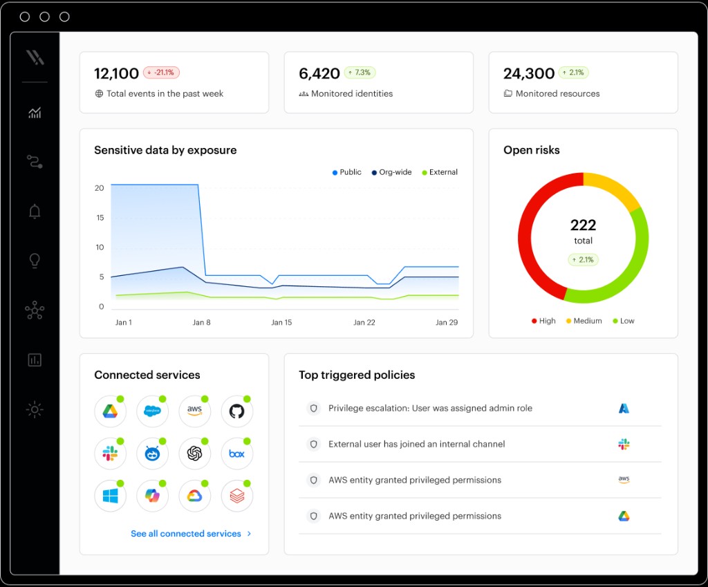The image size is (708, 587).
Task: Click the Connected services heading
Action: point(147,375)
